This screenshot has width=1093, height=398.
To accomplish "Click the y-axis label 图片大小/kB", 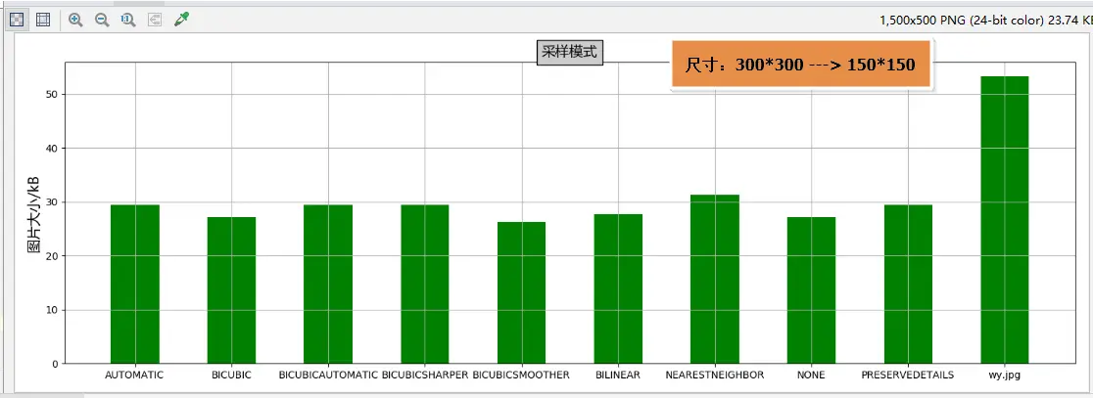I will point(33,213).
